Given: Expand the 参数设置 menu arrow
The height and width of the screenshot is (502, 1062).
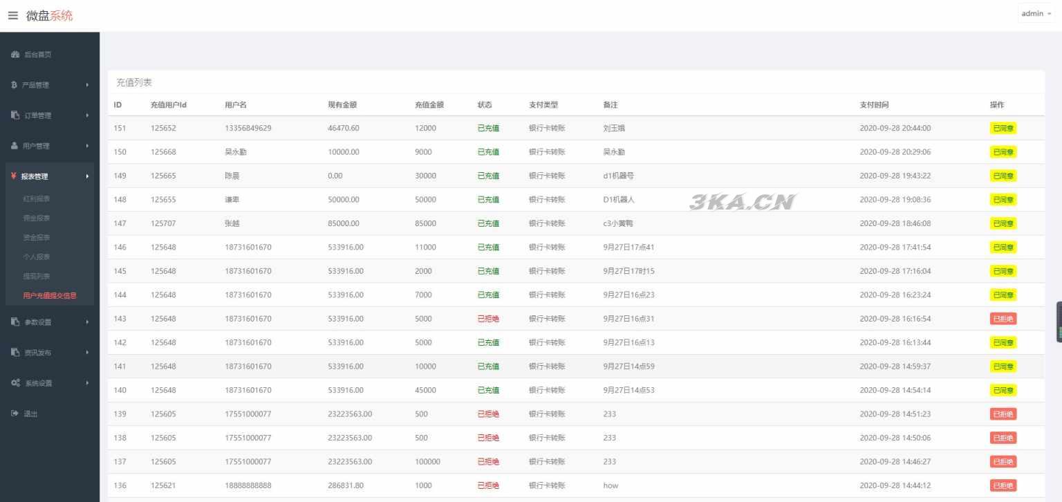Looking at the screenshot, I should coord(87,322).
